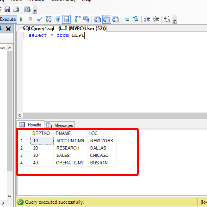The width and height of the screenshot is (207, 207).
Task: Select the cell containing 20
Action: [42, 148]
